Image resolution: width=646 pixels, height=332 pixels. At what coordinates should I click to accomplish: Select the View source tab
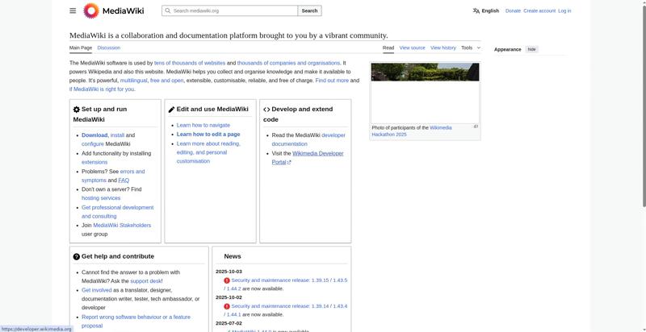412,48
